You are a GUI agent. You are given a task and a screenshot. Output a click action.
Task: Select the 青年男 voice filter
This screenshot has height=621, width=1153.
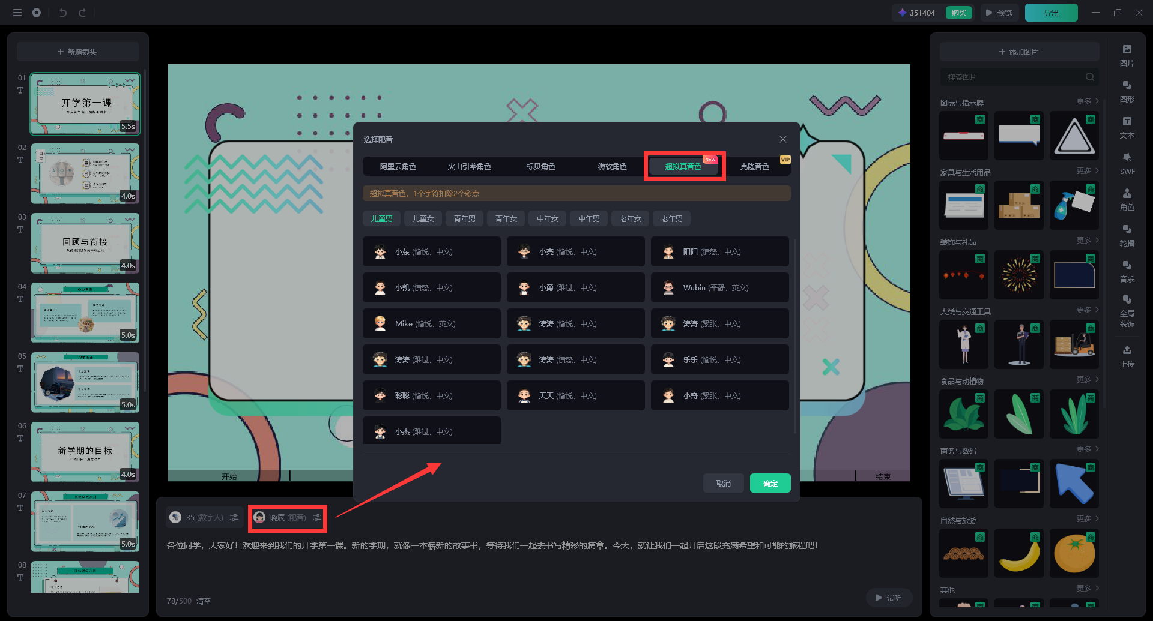click(464, 219)
